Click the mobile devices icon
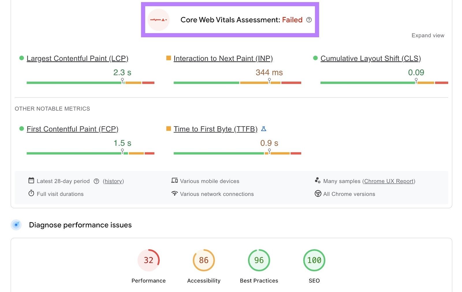The height and width of the screenshot is (292, 462). (x=174, y=181)
